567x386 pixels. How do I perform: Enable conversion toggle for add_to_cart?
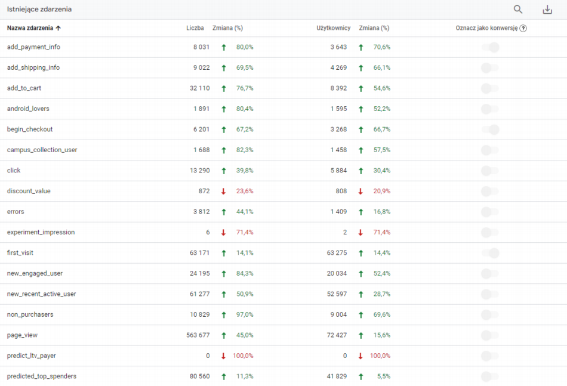click(490, 88)
